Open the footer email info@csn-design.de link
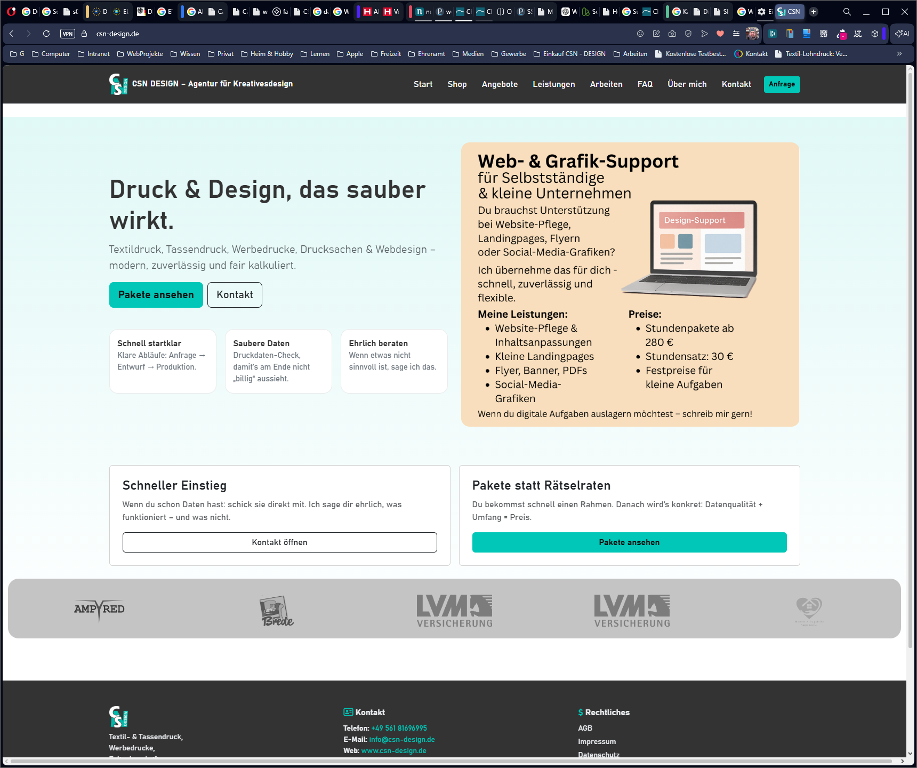The image size is (917, 768). 402,739
